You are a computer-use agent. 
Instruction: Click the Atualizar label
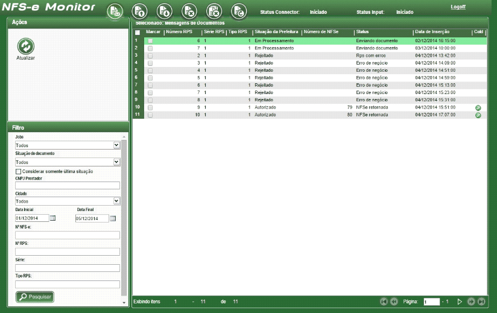[26, 58]
